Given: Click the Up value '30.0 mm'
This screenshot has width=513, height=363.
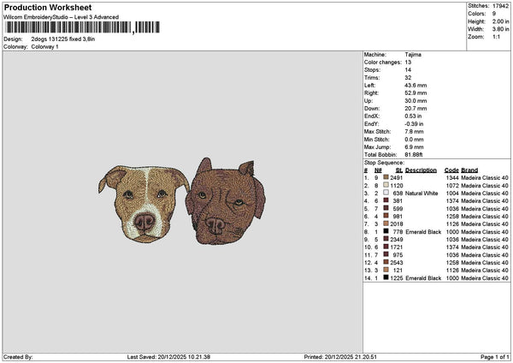Looking at the screenshot, I should pyautogui.click(x=416, y=101).
